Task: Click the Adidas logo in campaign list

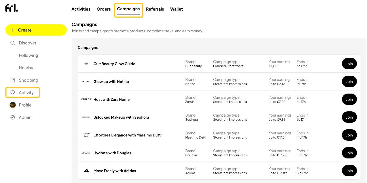Action: click(x=86, y=171)
